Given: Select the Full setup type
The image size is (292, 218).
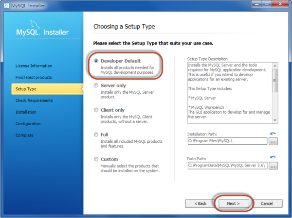Looking at the screenshot, I should click(x=96, y=134).
